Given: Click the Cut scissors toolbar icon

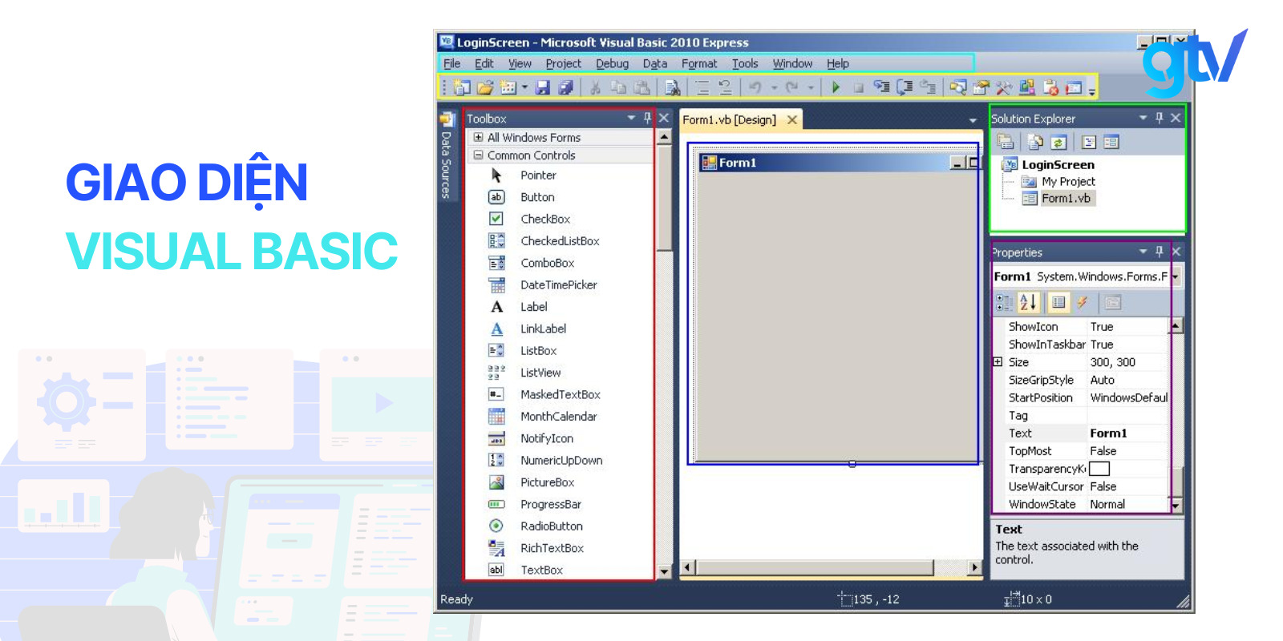Looking at the screenshot, I should 595,87.
